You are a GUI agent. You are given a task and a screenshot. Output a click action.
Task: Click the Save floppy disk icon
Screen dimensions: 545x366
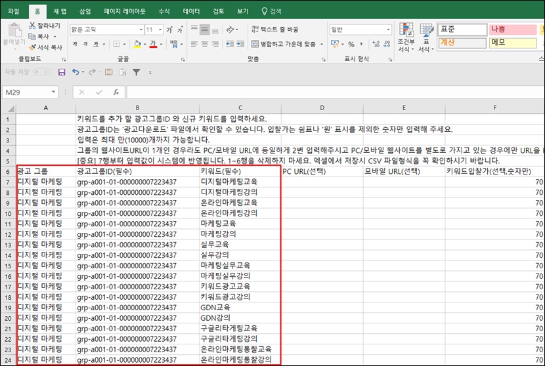coord(62,72)
